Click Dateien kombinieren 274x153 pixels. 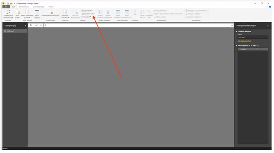(x=193, y=17)
